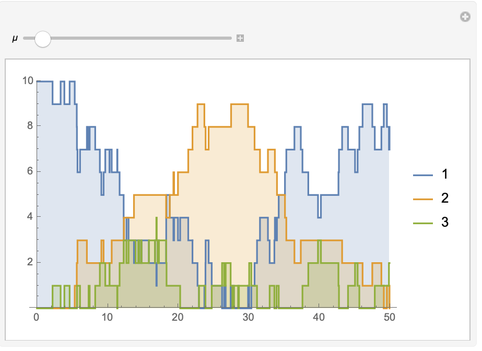Expand the μ slider controls with plus button
Screen dimensions: 482x351
pyautogui.click(x=240, y=38)
